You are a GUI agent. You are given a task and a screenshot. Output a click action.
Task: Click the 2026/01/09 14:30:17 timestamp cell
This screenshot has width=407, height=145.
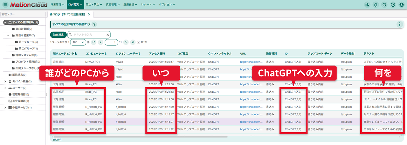pyautogui.click(x=161, y=62)
